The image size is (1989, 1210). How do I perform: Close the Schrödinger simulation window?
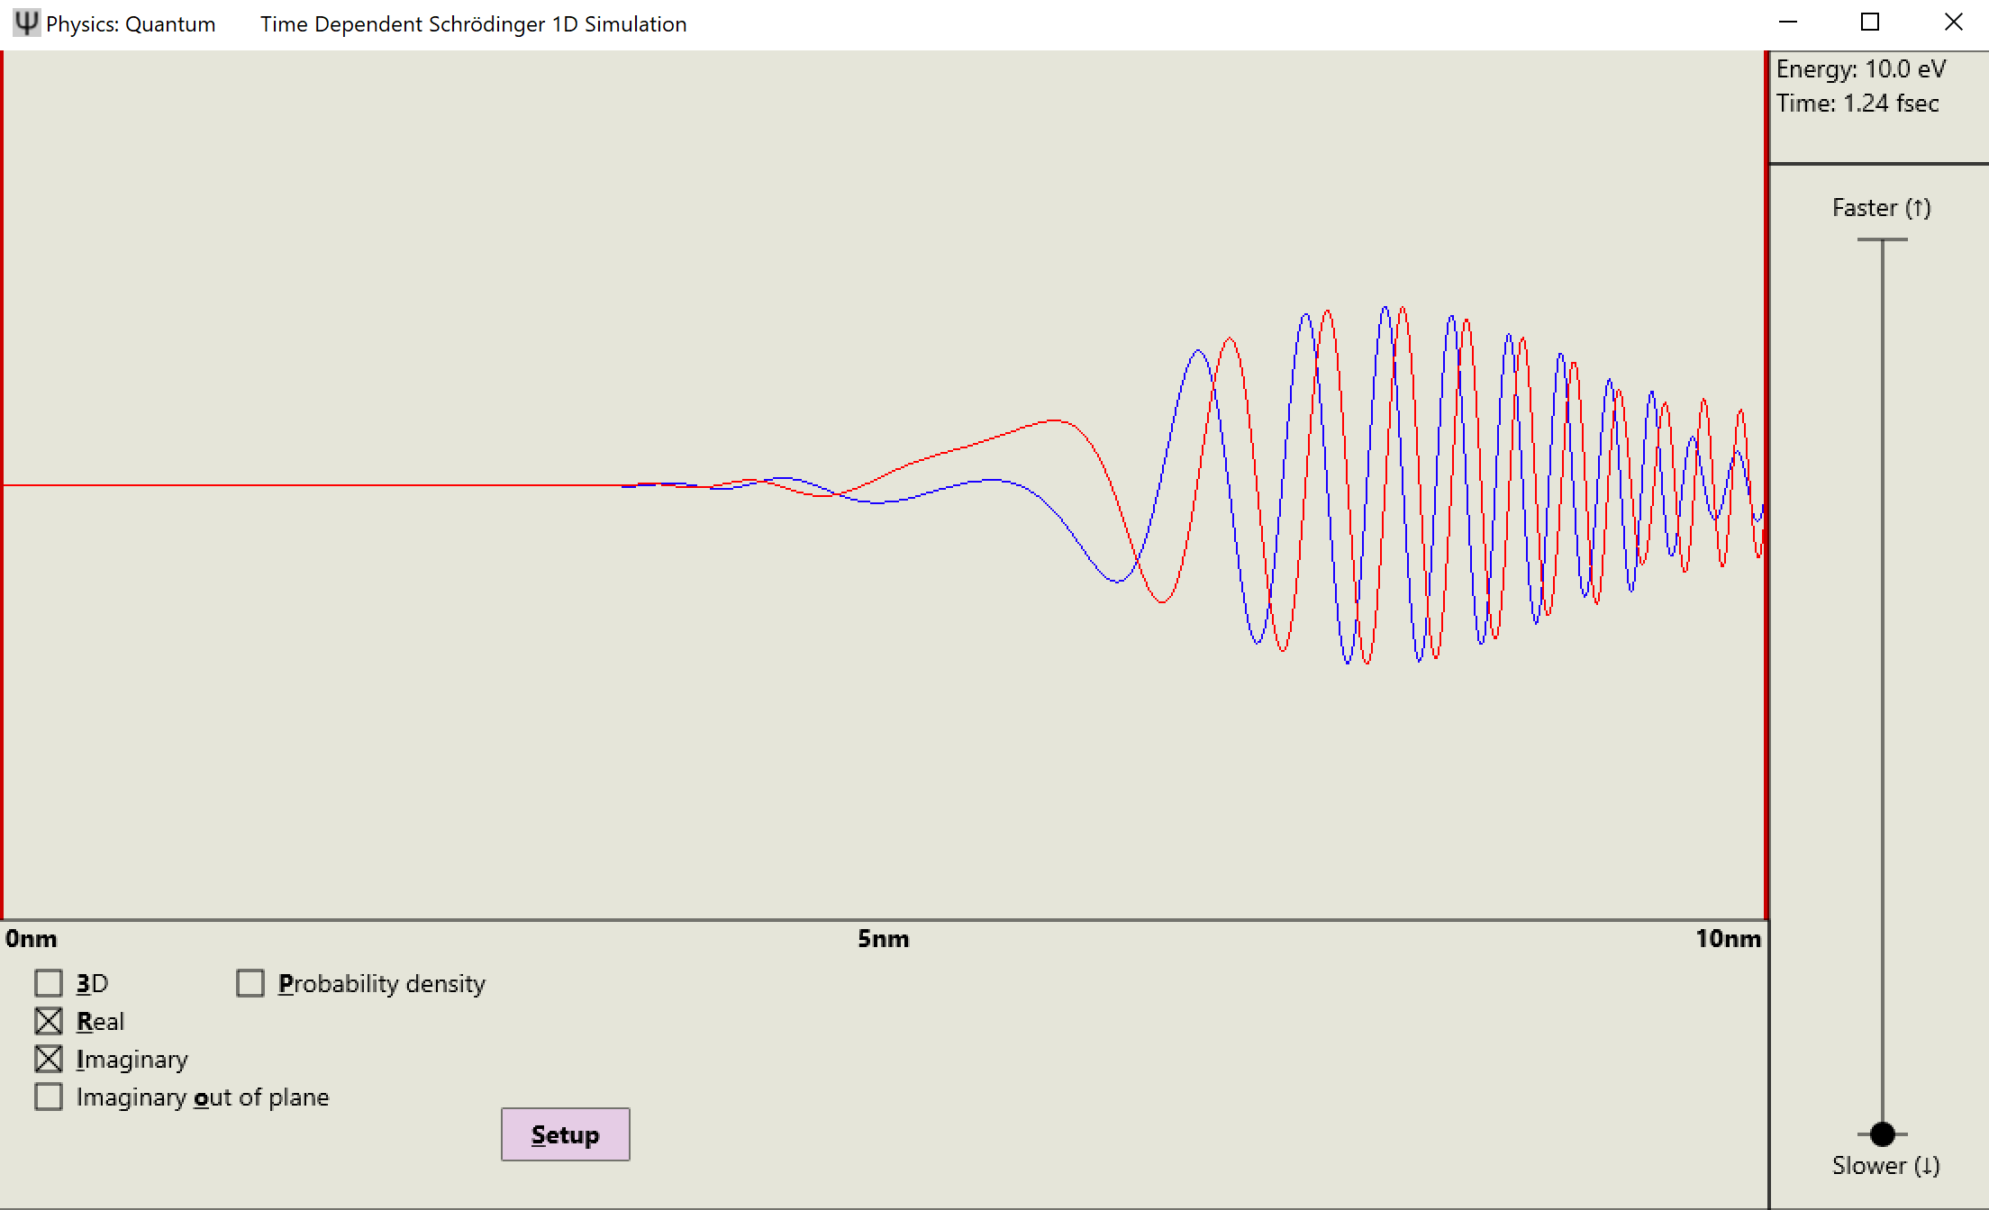pyautogui.click(x=1953, y=23)
